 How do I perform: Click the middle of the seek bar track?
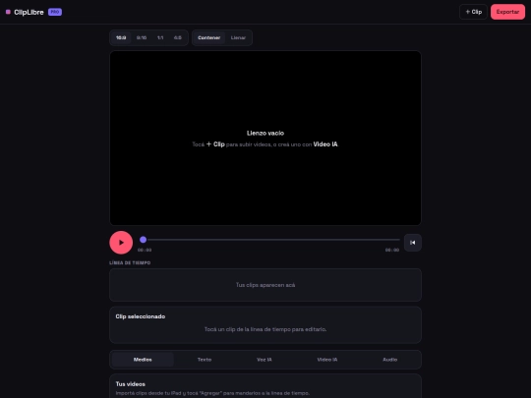(x=269, y=240)
